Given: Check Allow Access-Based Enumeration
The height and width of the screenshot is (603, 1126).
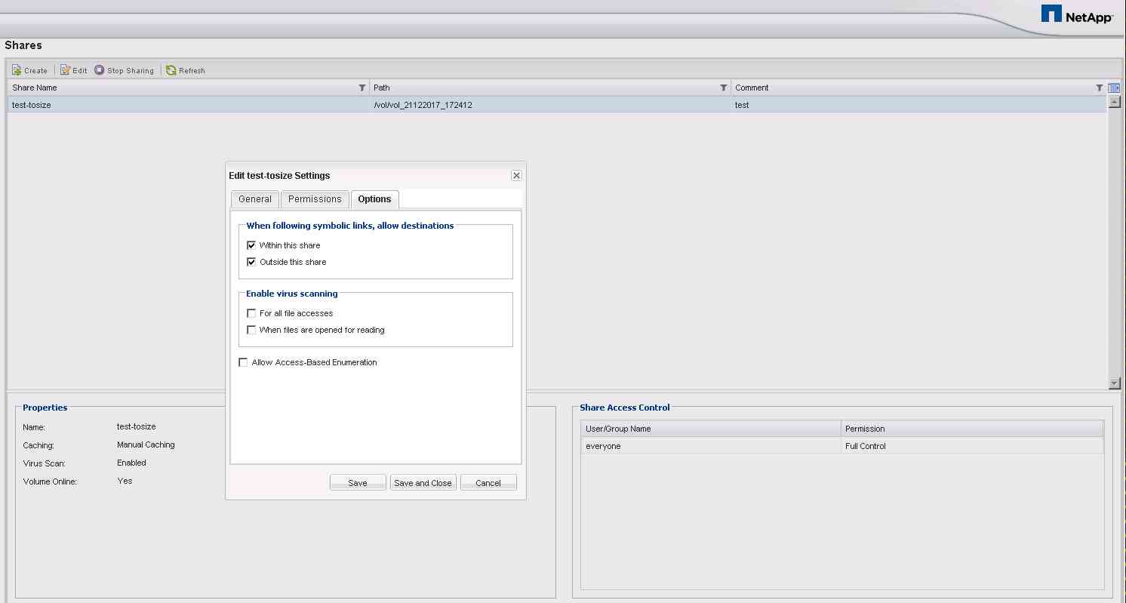Looking at the screenshot, I should click(x=243, y=362).
